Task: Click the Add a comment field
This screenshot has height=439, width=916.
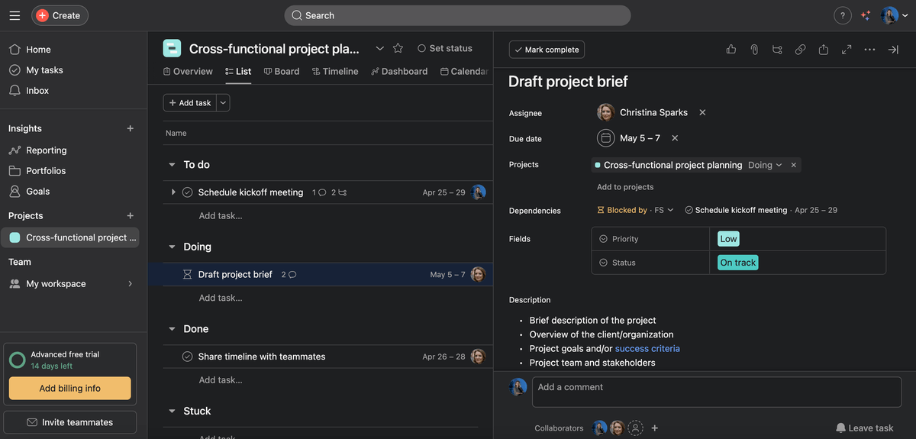Action: click(718, 388)
